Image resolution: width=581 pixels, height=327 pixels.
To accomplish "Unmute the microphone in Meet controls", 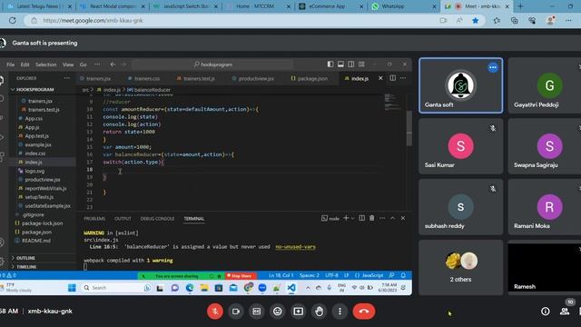I will (215, 312).
